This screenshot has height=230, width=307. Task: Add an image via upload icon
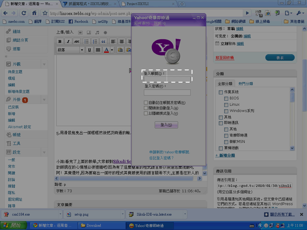click(x=80, y=32)
